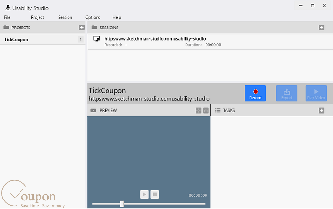
Task: Click the TickCoupon session title heading
Action: 107,91
